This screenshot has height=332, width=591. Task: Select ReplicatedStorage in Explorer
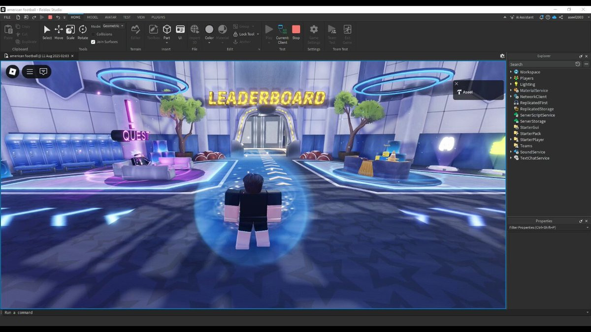[537, 109]
